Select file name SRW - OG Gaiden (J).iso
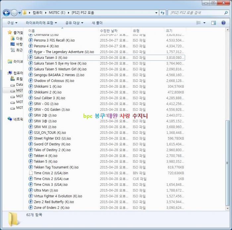This screenshot has height=230, width=232. tap(52, 110)
